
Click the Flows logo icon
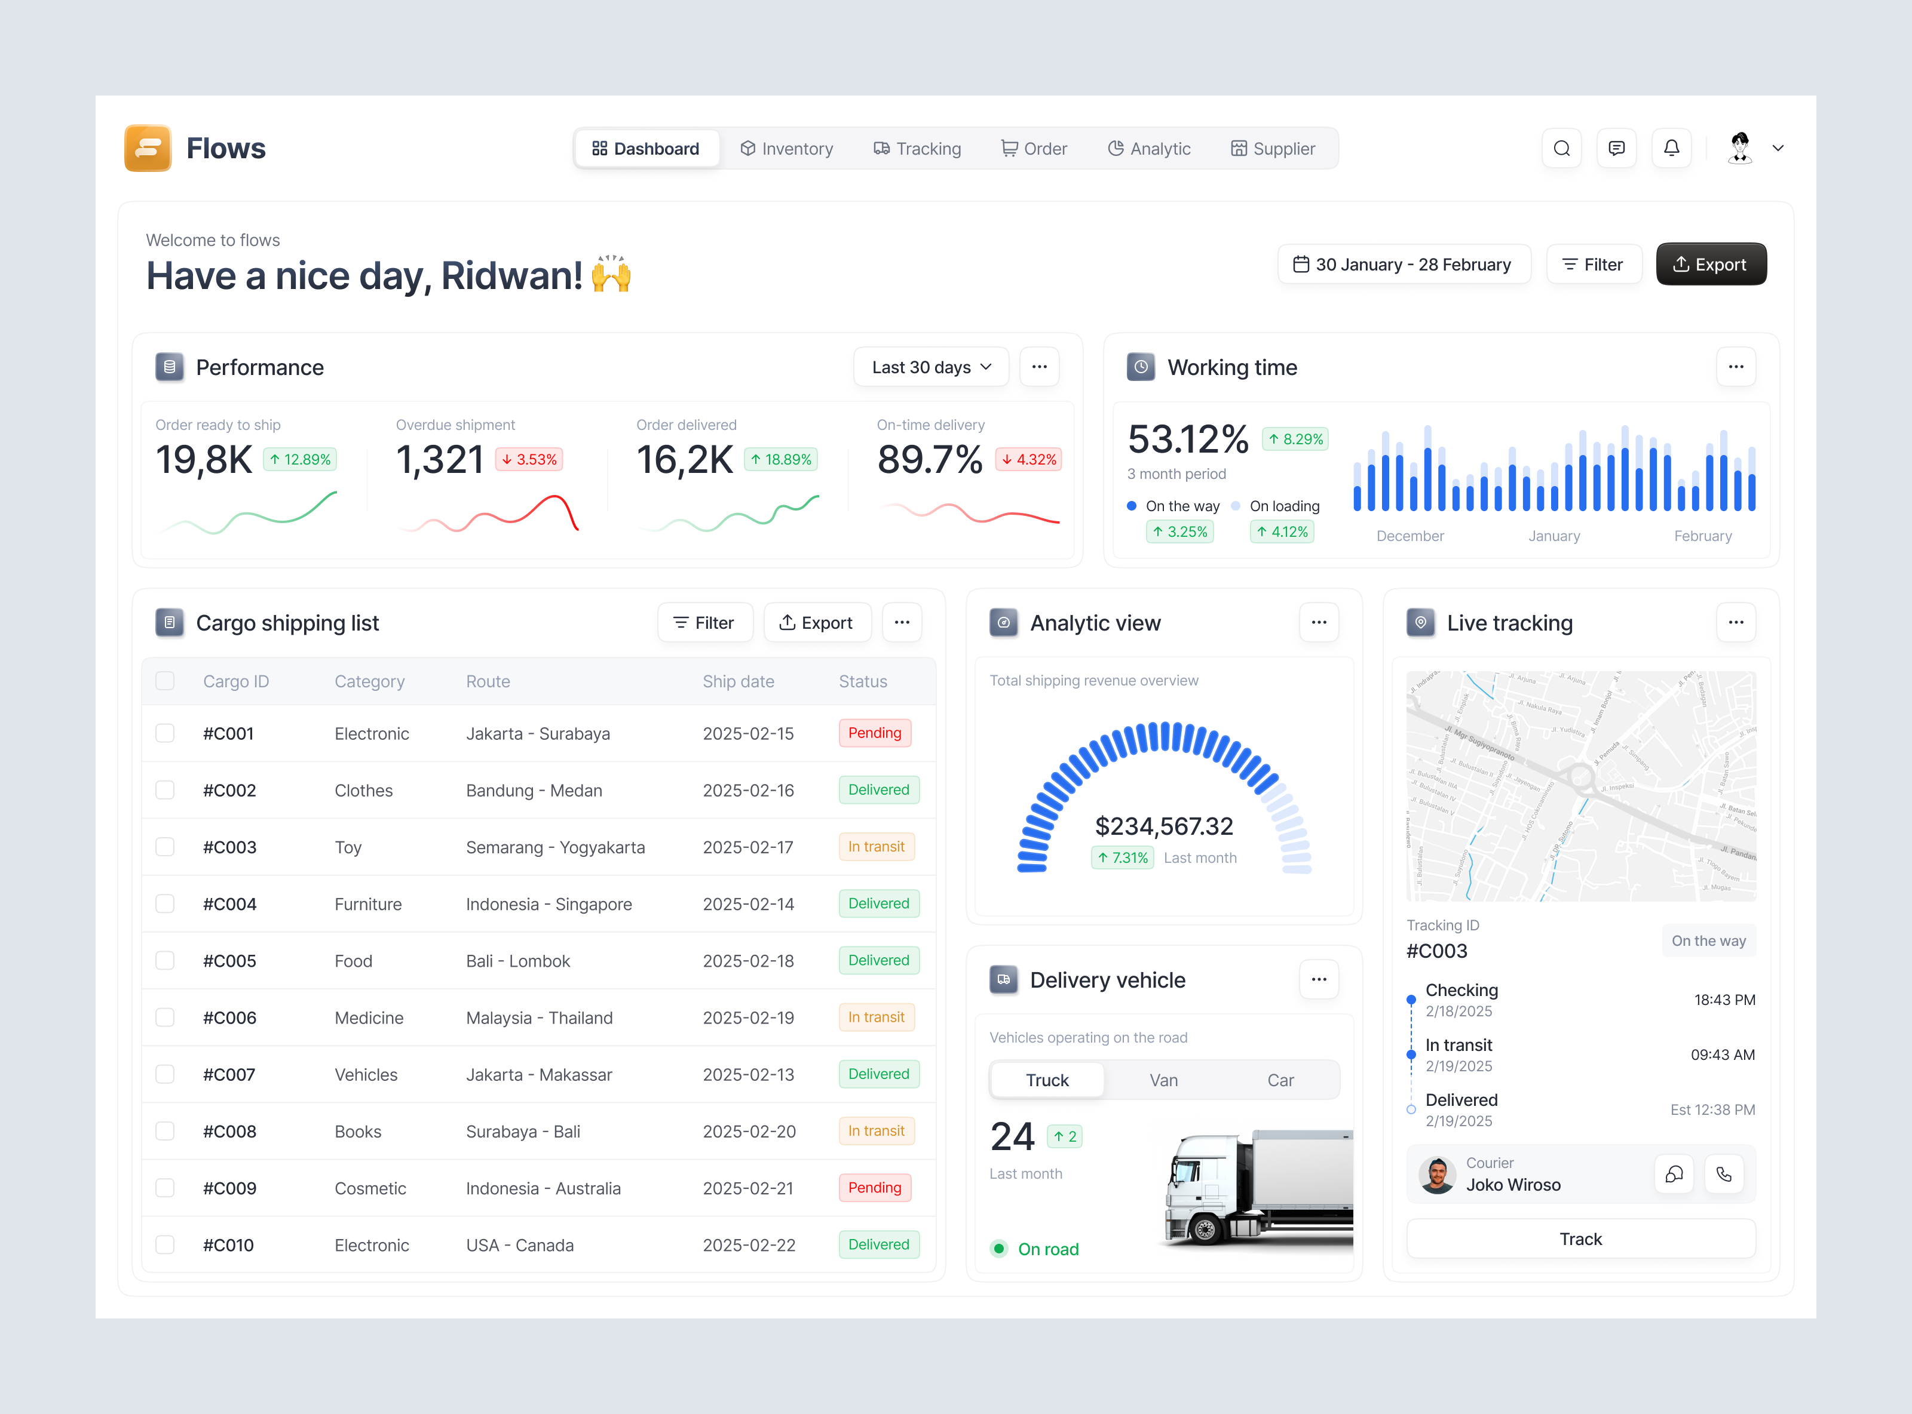click(147, 148)
